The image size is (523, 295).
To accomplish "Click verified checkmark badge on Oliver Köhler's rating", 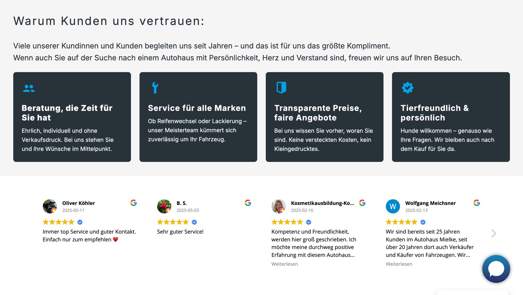I will point(80,222).
